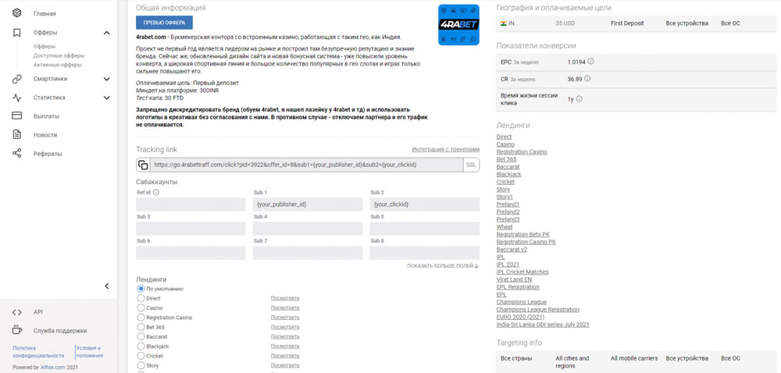
Task: Select the Registration Casino radio button
Action: click(x=141, y=318)
